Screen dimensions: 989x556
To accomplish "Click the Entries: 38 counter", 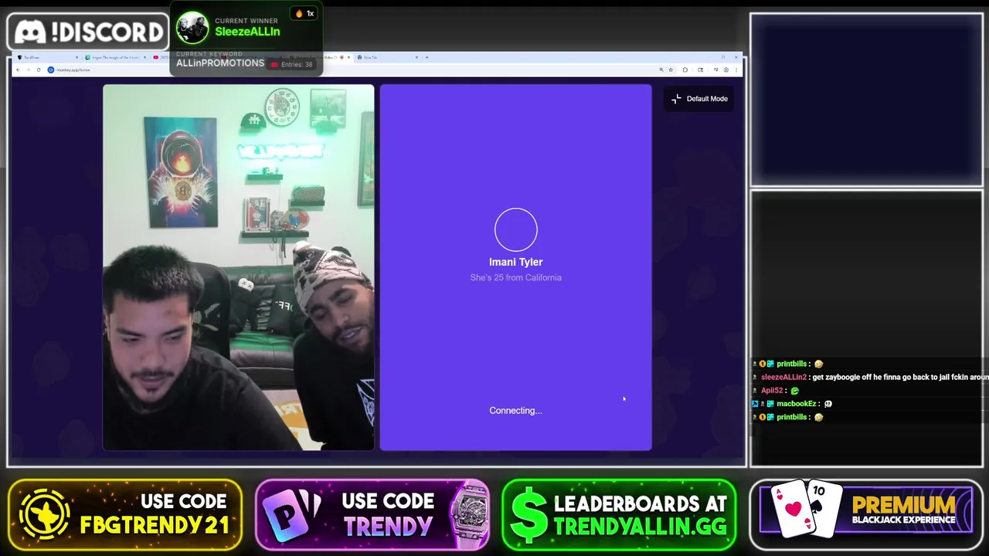I will coord(291,64).
